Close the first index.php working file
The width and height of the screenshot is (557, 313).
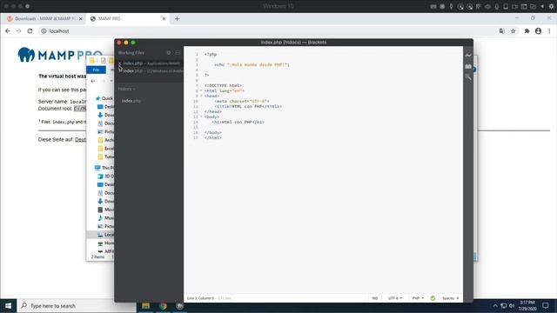pos(120,63)
